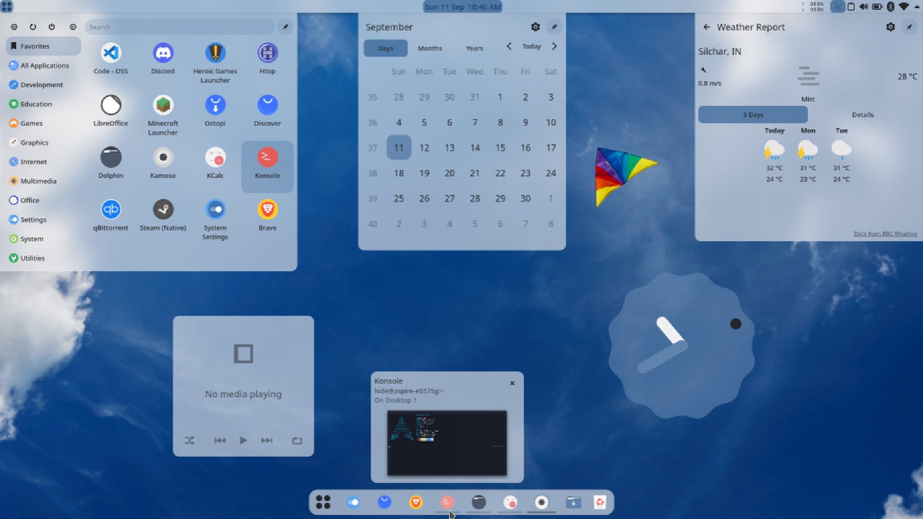Switch calendar view to Months
Viewport: 923px width, 519px height.
429,48
